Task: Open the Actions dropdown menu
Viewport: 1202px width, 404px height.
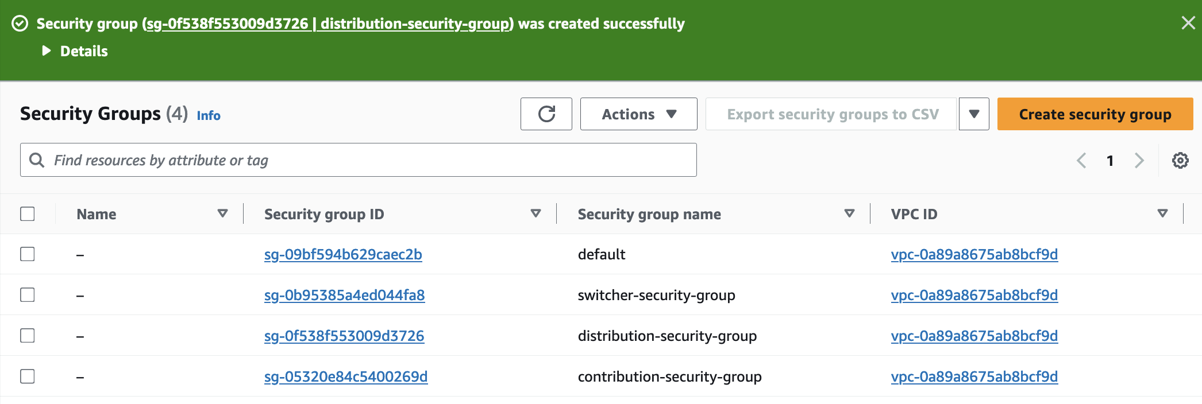Action: (x=638, y=114)
